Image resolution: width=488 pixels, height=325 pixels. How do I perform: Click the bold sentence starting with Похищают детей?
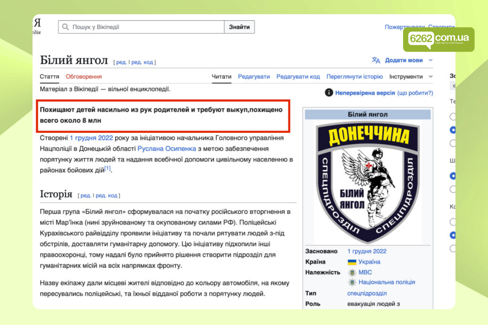(x=161, y=115)
